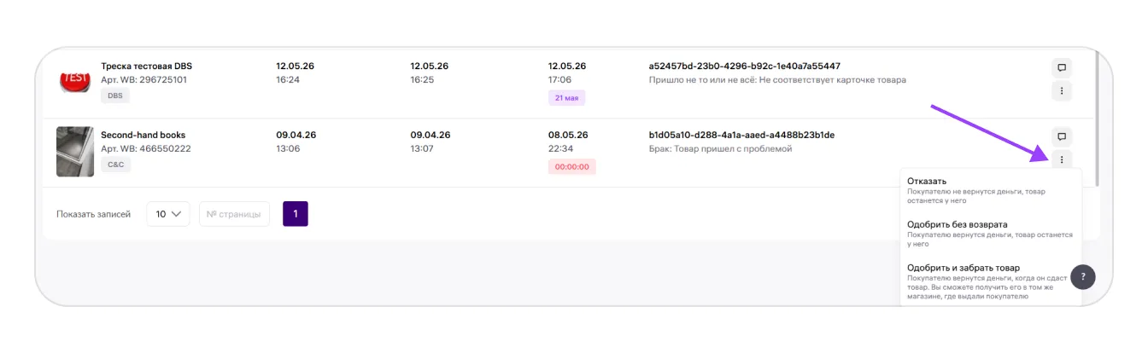Image resolution: width=1148 pixels, height=353 pixels.
Task: Click the red TEST product thumbnail
Action: coord(75,80)
